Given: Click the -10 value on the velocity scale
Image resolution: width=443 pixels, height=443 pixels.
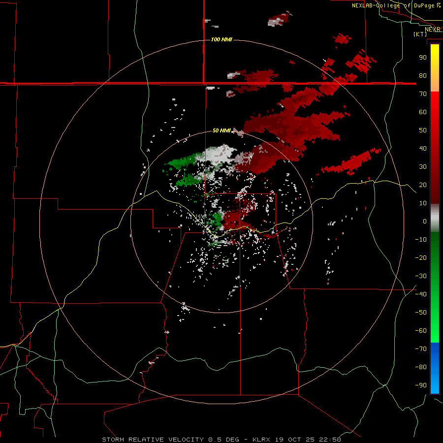Looking at the screenshot, I should (x=421, y=240).
